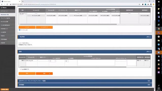Open プルダウン検索 under 遅延タイマー column
Viewport: 162px width, 91px height.
[78, 16]
